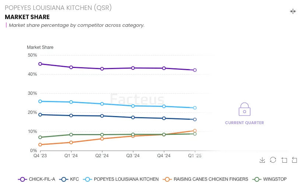Click the CURRENT QUARTER label
The image size is (305, 191).
coord(244,123)
